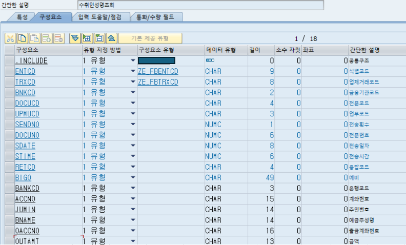This screenshot has height=245, width=406.
Task: Click the 구성요소 column header
Action: tap(48, 50)
